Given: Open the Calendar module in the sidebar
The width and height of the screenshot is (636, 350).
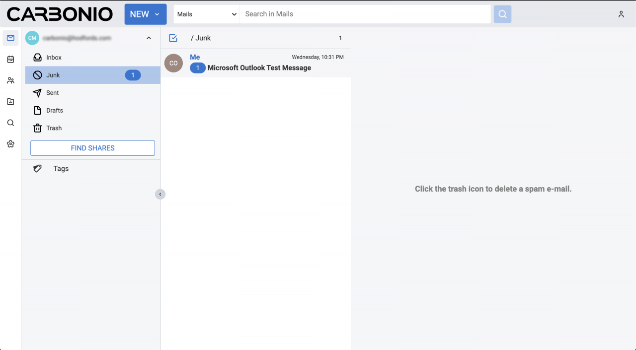Looking at the screenshot, I should [x=10, y=59].
